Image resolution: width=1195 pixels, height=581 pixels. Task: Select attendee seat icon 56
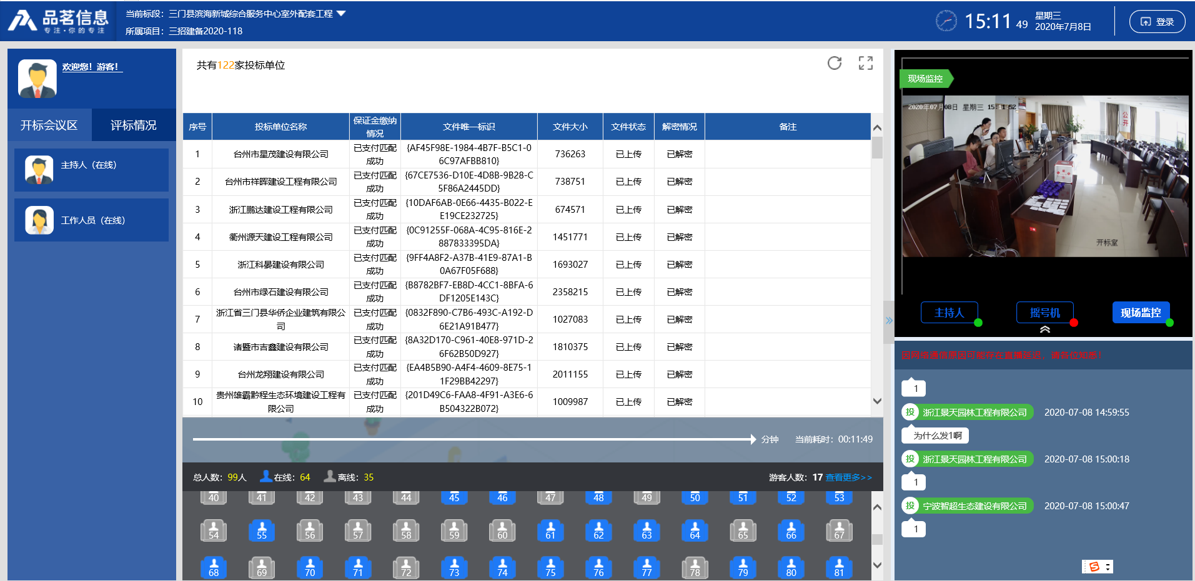[310, 530]
